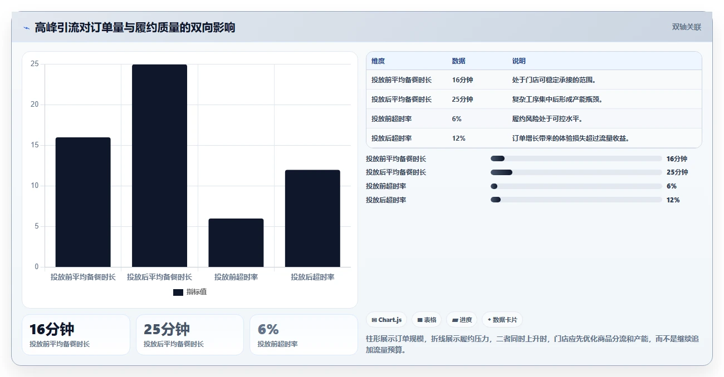Click the icon in the Chart.js tag
Image resolution: width=724 pixels, height=377 pixels.
click(374, 320)
